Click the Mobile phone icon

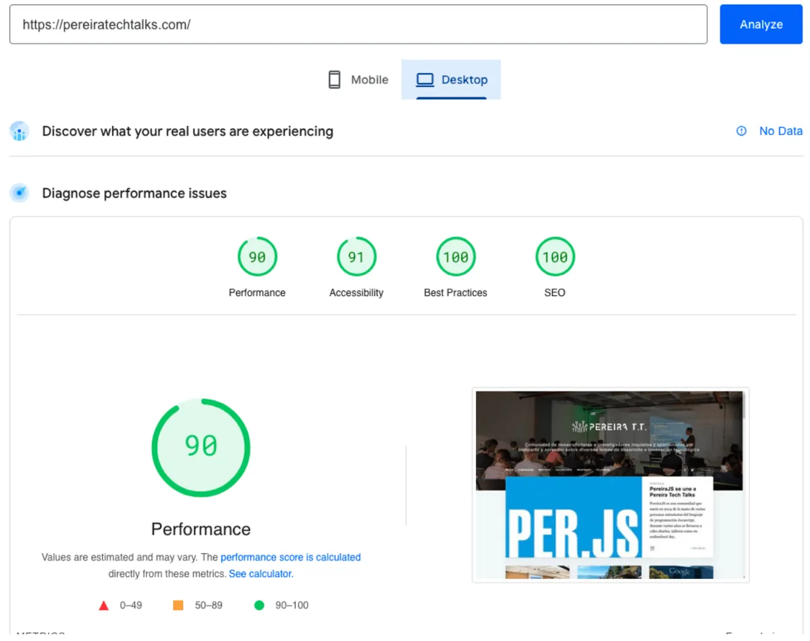click(x=334, y=79)
